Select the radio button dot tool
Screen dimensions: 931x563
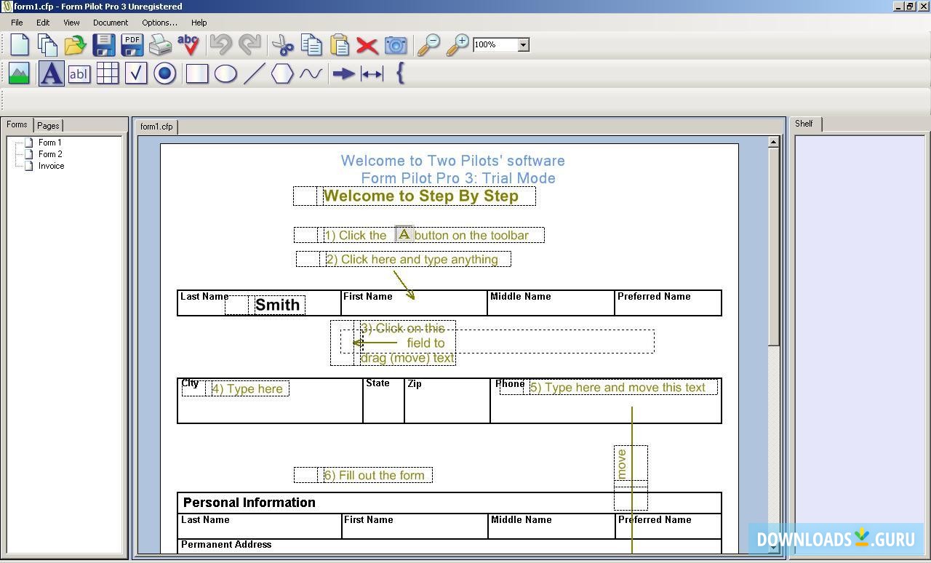(165, 73)
